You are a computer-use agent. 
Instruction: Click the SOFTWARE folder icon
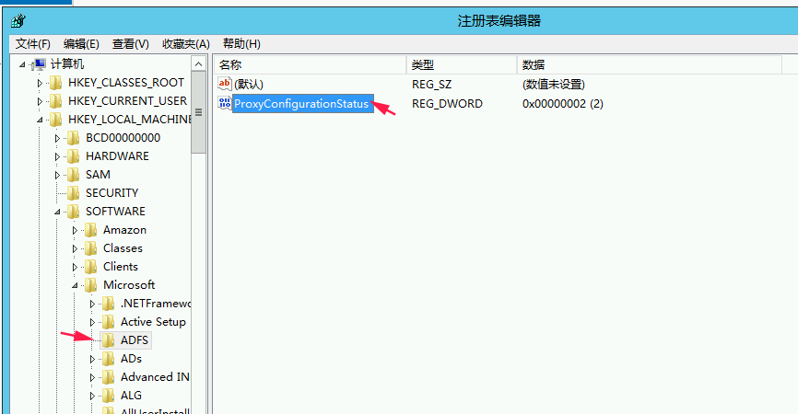point(74,212)
